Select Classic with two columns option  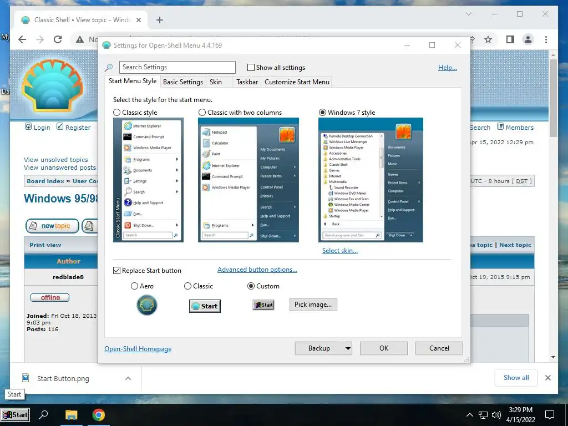[x=202, y=112]
